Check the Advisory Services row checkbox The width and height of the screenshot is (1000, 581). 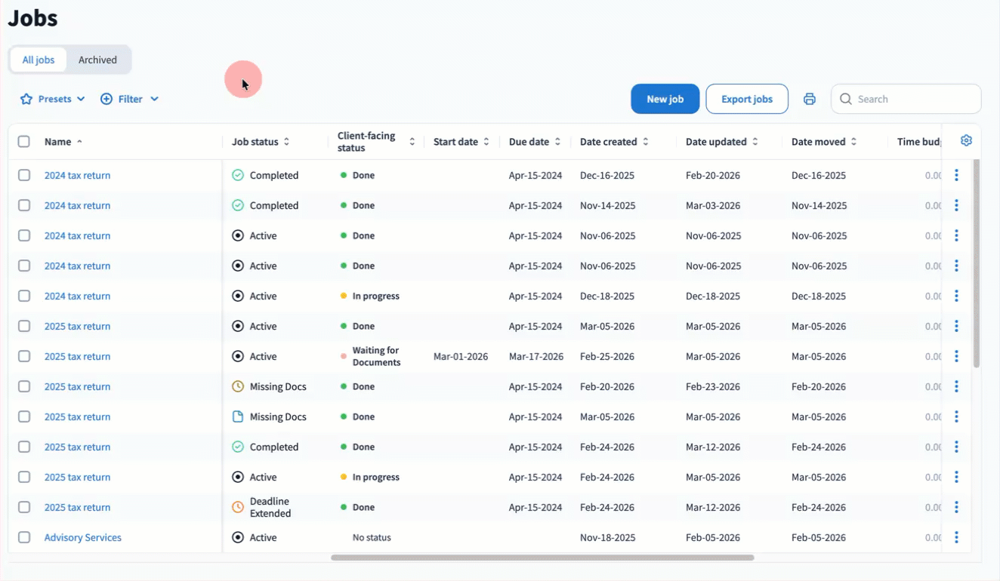point(24,537)
